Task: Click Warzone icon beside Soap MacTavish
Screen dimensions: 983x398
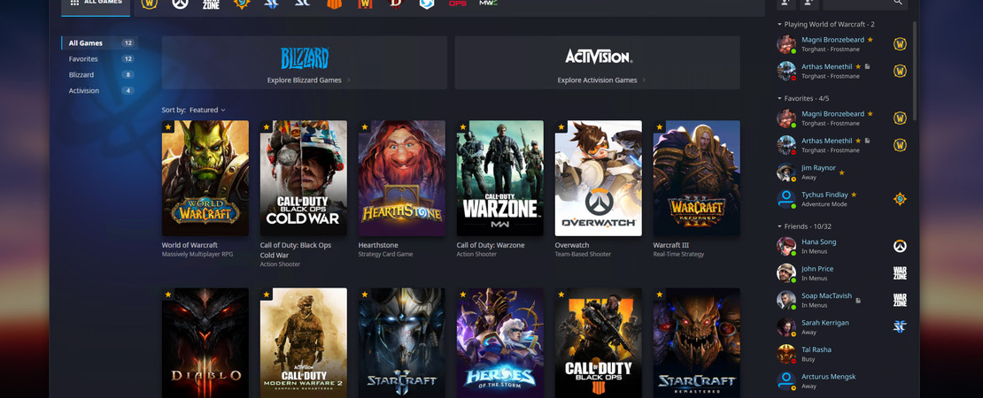Action: (x=900, y=300)
